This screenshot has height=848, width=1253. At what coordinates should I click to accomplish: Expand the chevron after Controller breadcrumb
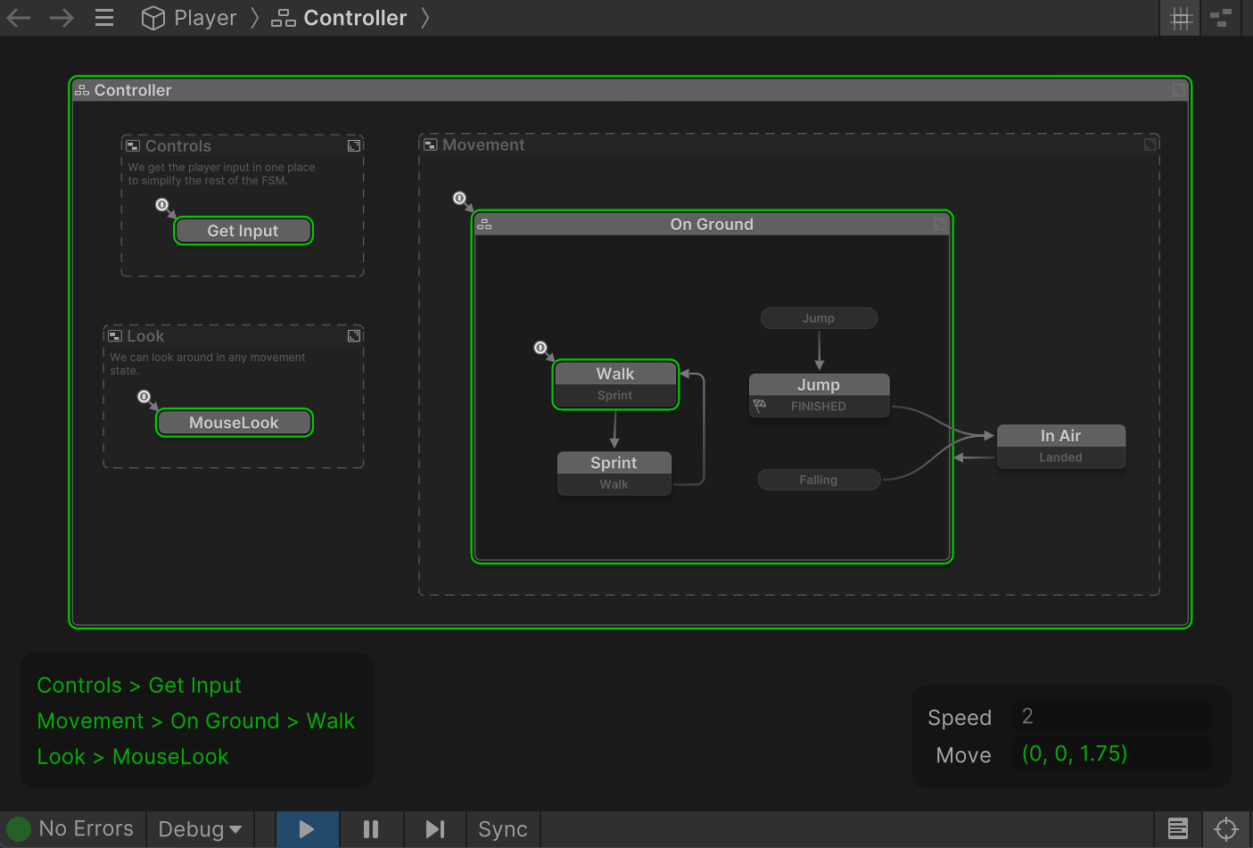coord(425,18)
